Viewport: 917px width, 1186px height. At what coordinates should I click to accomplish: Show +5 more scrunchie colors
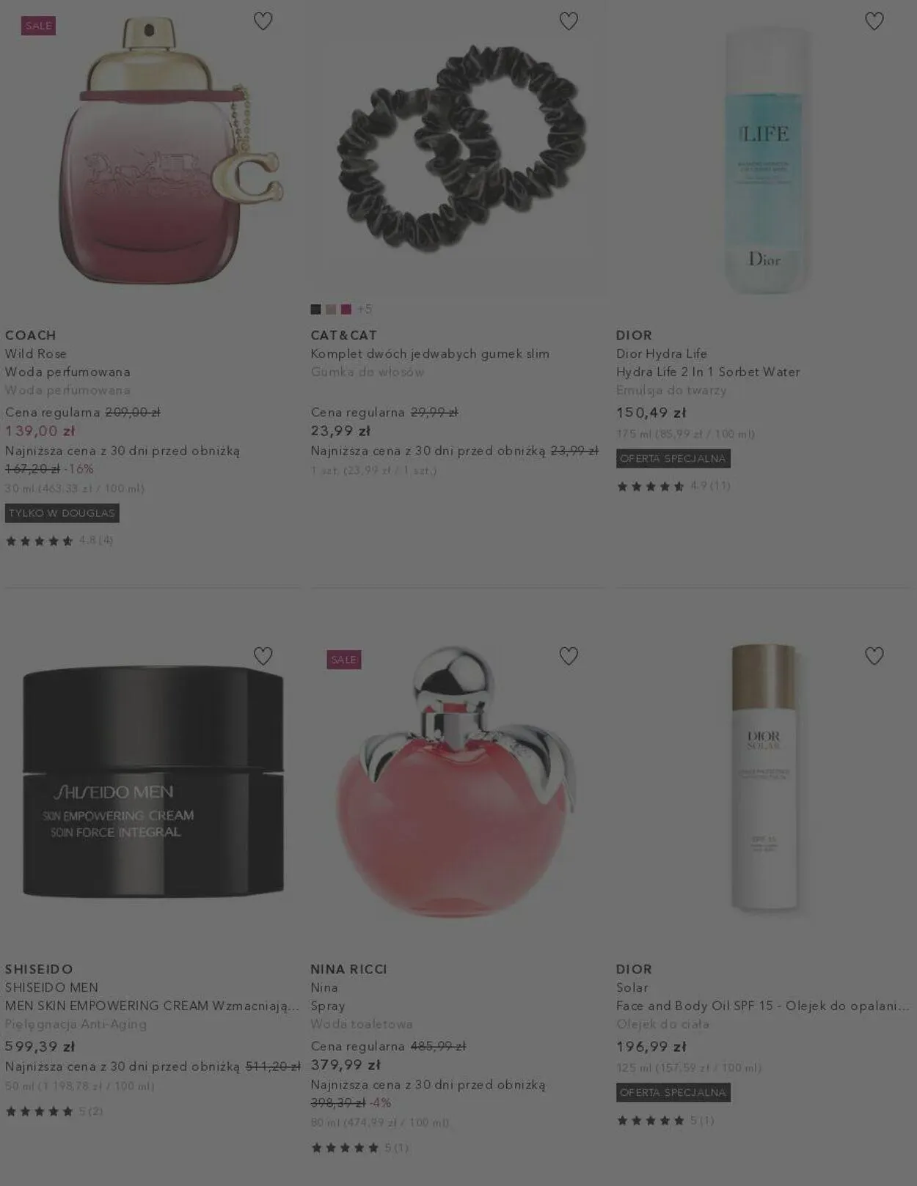pyautogui.click(x=365, y=309)
